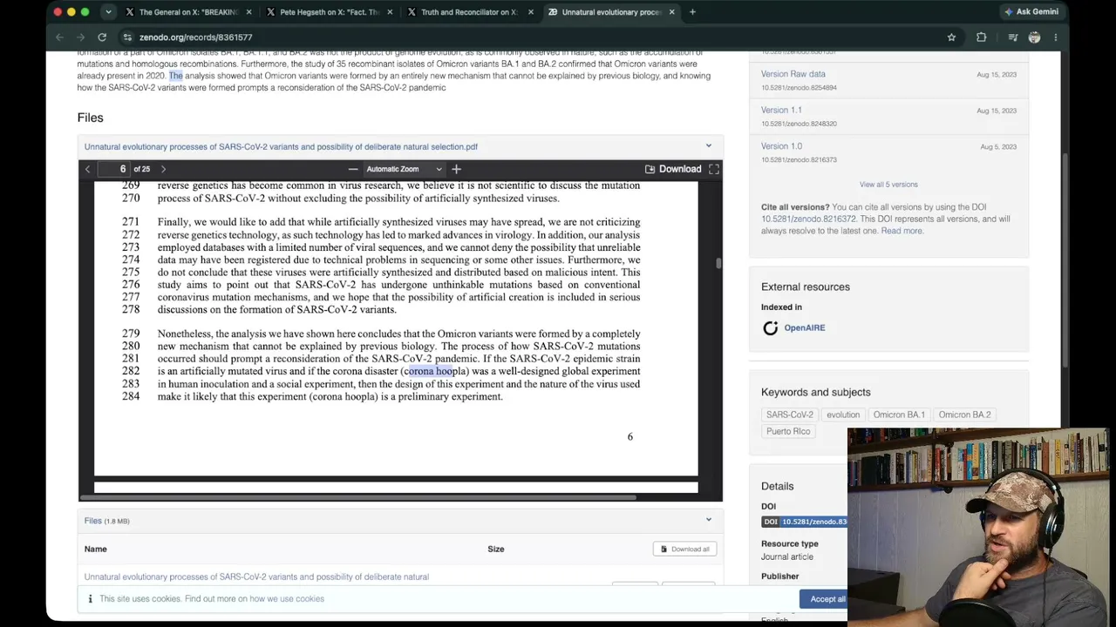The width and height of the screenshot is (1116, 627).
Task: Click the all-versions DOI 10.5281/zenodo.8216372
Action: point(808,219)
